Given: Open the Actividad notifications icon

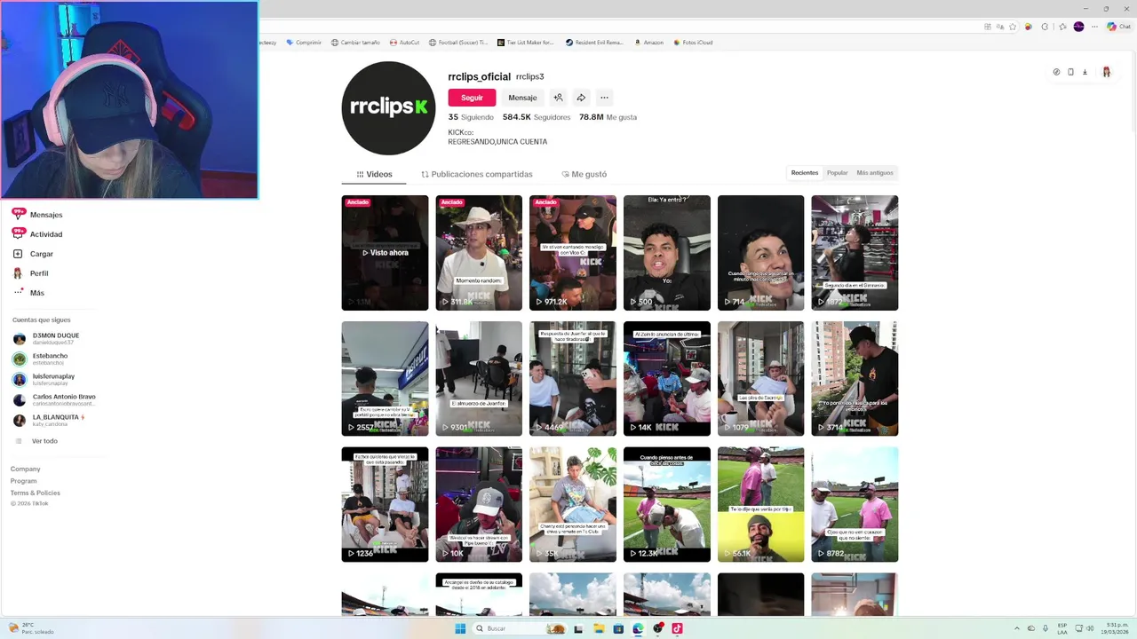Looking at the screenshot, I should pos(19,233).
